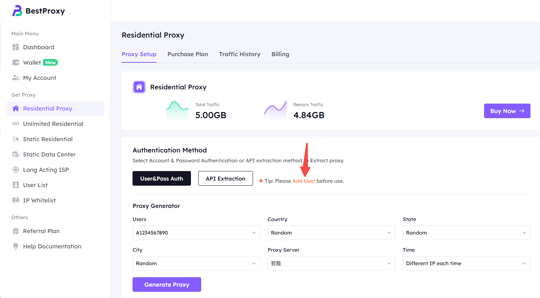The image size is (540, 298).
Task: Click the My Account people icon
Action: (16, 78)
